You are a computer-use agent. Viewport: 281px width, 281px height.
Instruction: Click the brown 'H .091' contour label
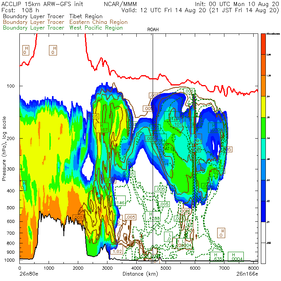pos(196,139)
